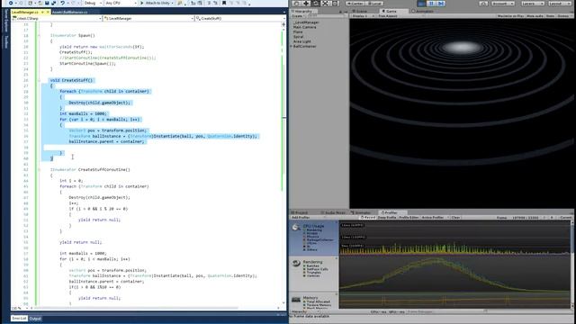Open the Audio Mixer tab

point(333,212)
